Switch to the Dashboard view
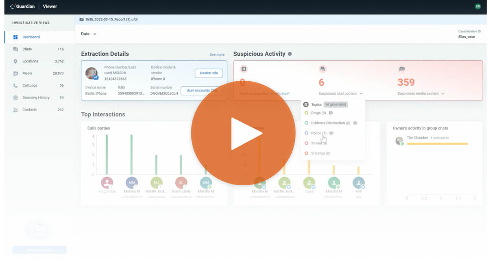The image size is (488, 269). (31, 37)
